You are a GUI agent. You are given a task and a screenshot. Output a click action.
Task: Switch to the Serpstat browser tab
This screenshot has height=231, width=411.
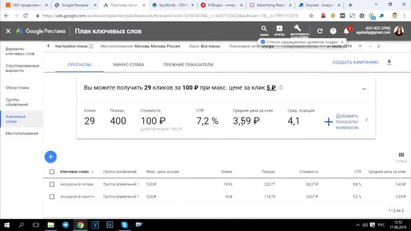(x=320, y=5)
